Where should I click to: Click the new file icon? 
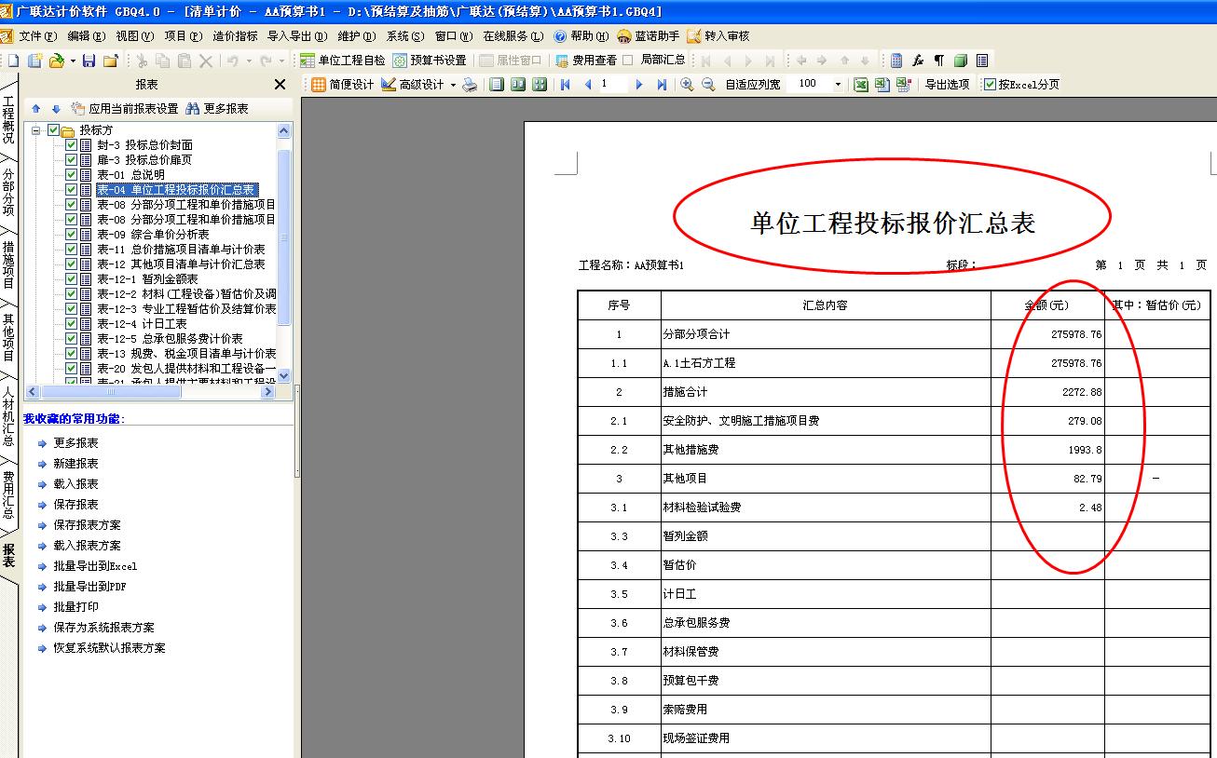coord(13,61)
